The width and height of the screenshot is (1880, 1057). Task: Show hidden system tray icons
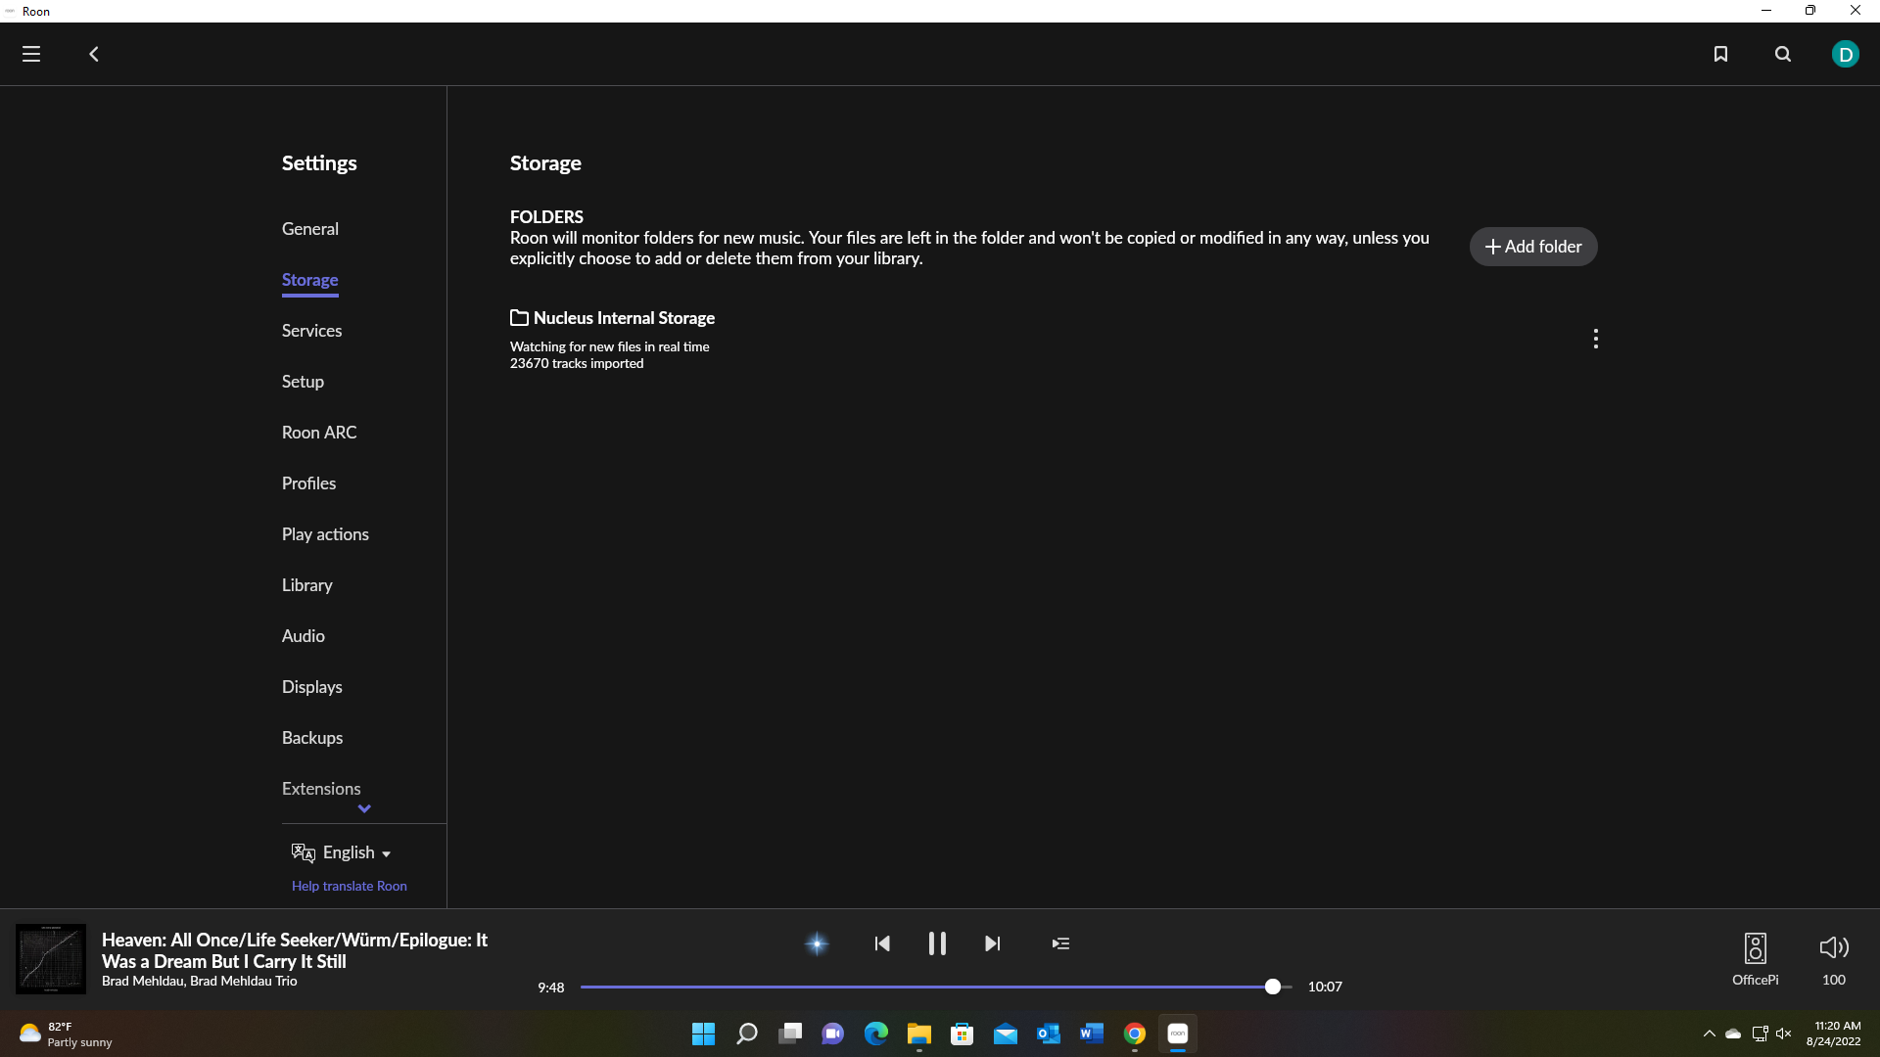1710,1034
